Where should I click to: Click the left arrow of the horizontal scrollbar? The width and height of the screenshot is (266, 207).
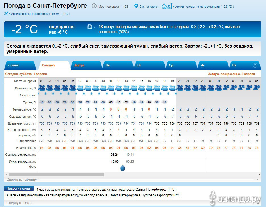coord(6,175)
